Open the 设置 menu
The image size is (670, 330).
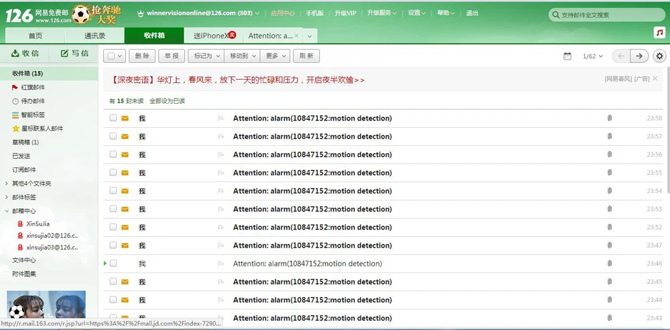417,13
